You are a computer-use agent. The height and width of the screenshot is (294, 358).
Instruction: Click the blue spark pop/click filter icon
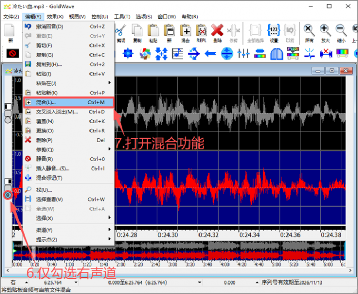point(310,54)
